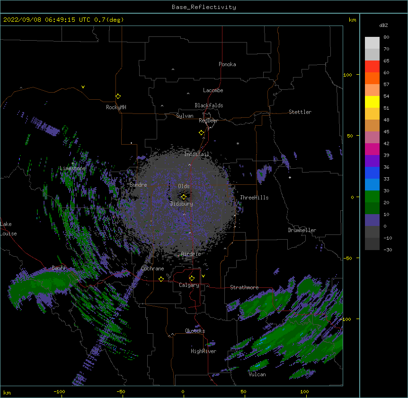The image size is (408, 398).
Task: Click the Sundre label
Action: coord(138,185)
